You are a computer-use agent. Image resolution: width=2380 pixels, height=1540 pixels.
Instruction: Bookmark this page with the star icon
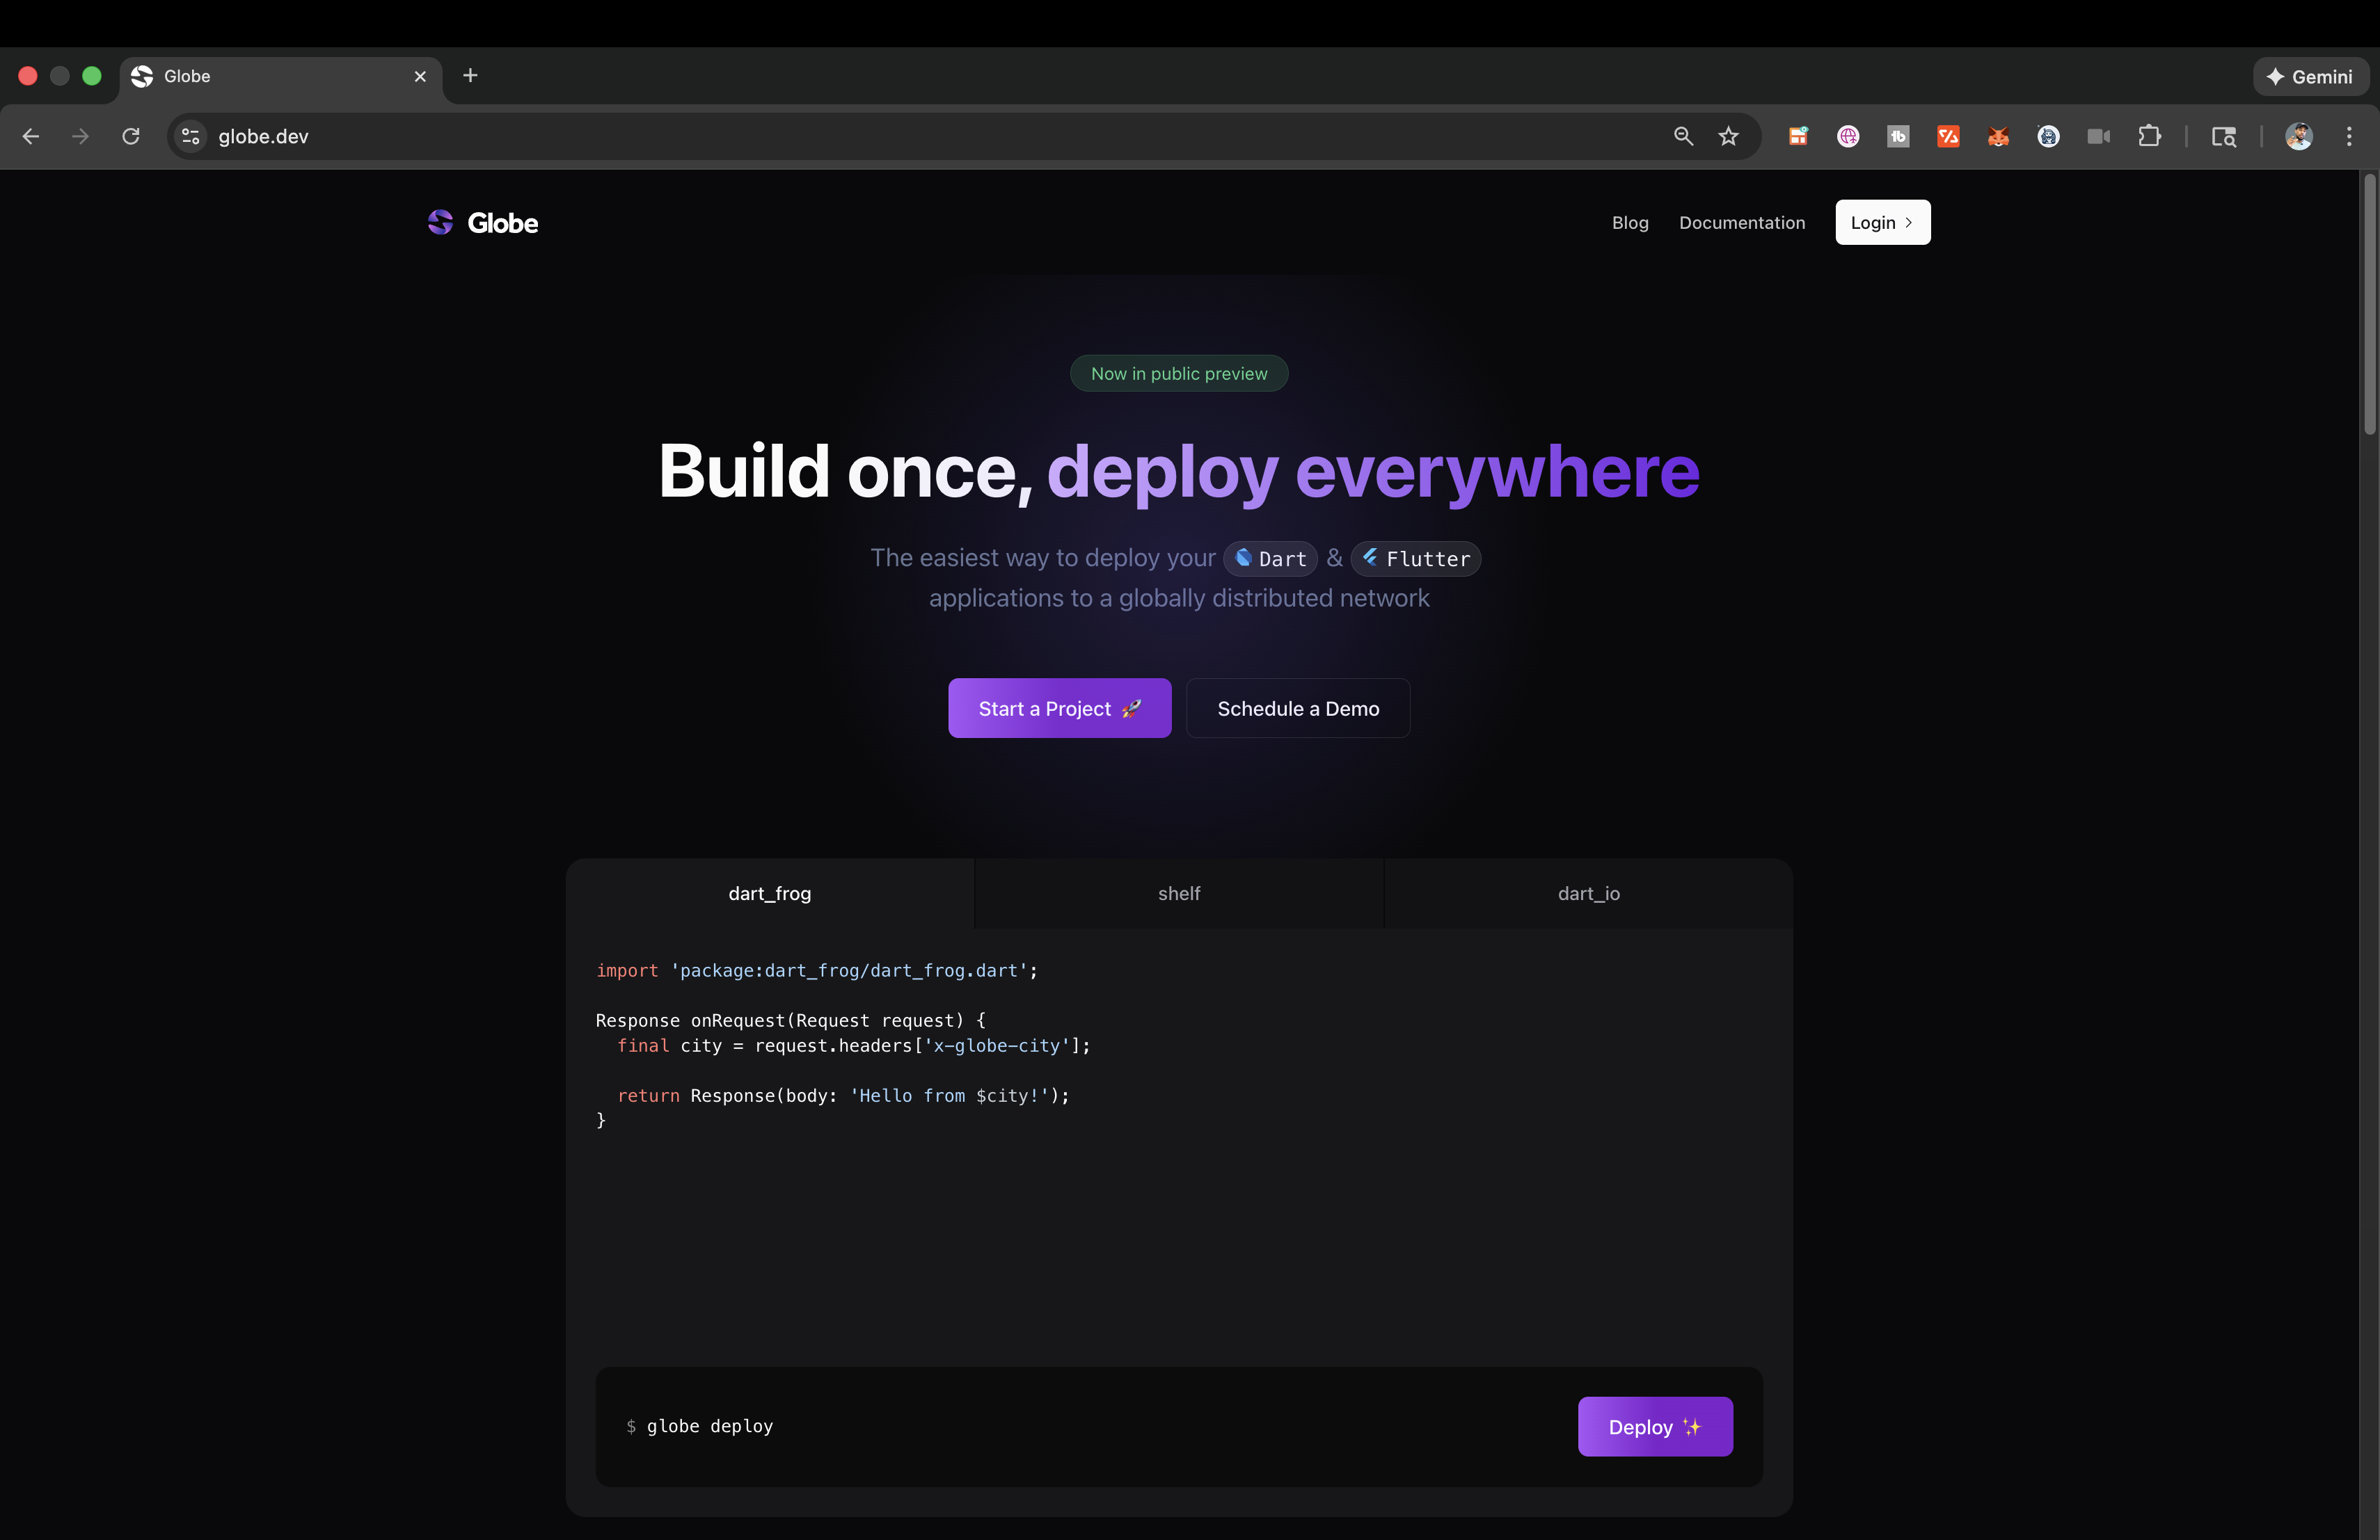pos(1728,137)
